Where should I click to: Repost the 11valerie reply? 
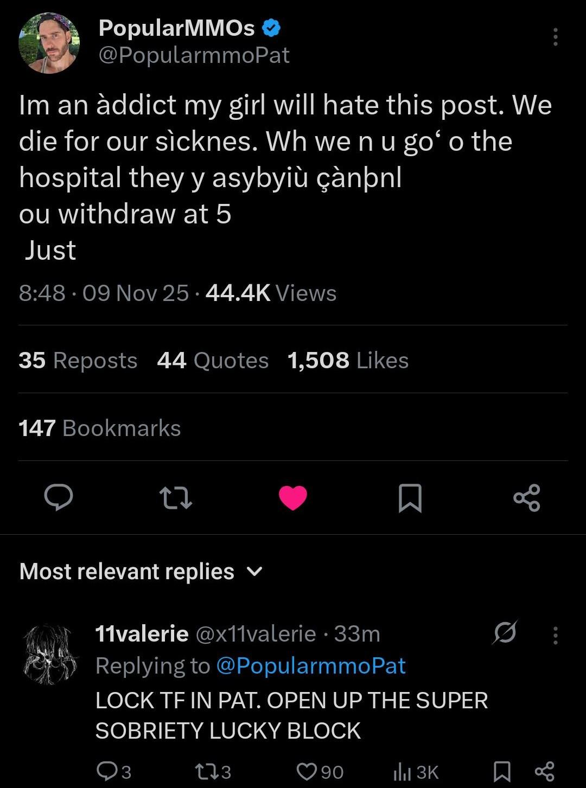click(x=205, y=771)
